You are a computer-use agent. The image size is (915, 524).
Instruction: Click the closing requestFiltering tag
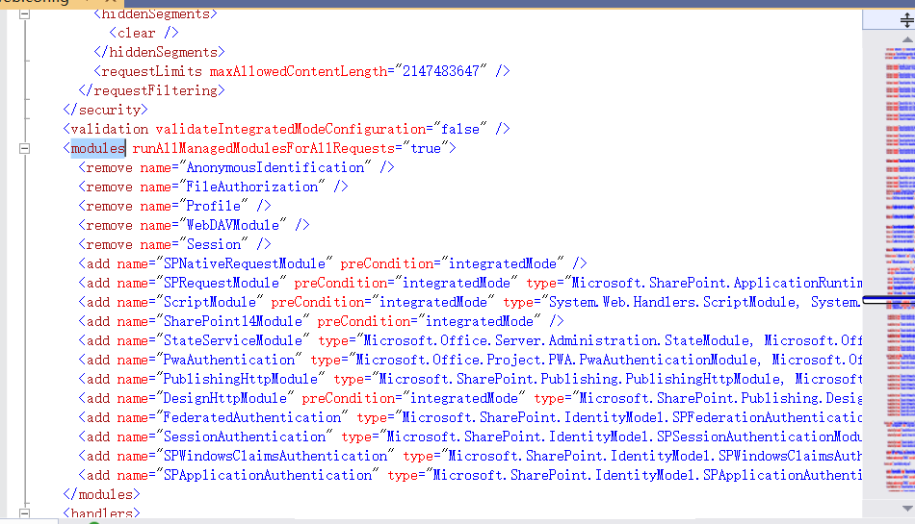coord(152,90)
